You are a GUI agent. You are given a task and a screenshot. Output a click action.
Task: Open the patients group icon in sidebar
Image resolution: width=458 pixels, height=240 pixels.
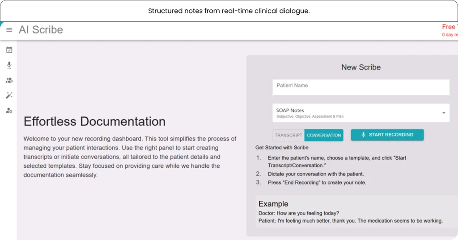(9, 80)
